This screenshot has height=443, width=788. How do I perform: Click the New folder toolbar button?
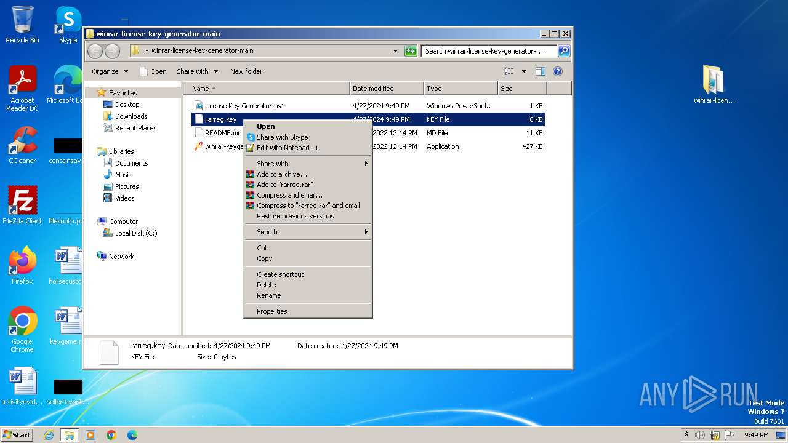pyautogui.click(x=246, y=71)
